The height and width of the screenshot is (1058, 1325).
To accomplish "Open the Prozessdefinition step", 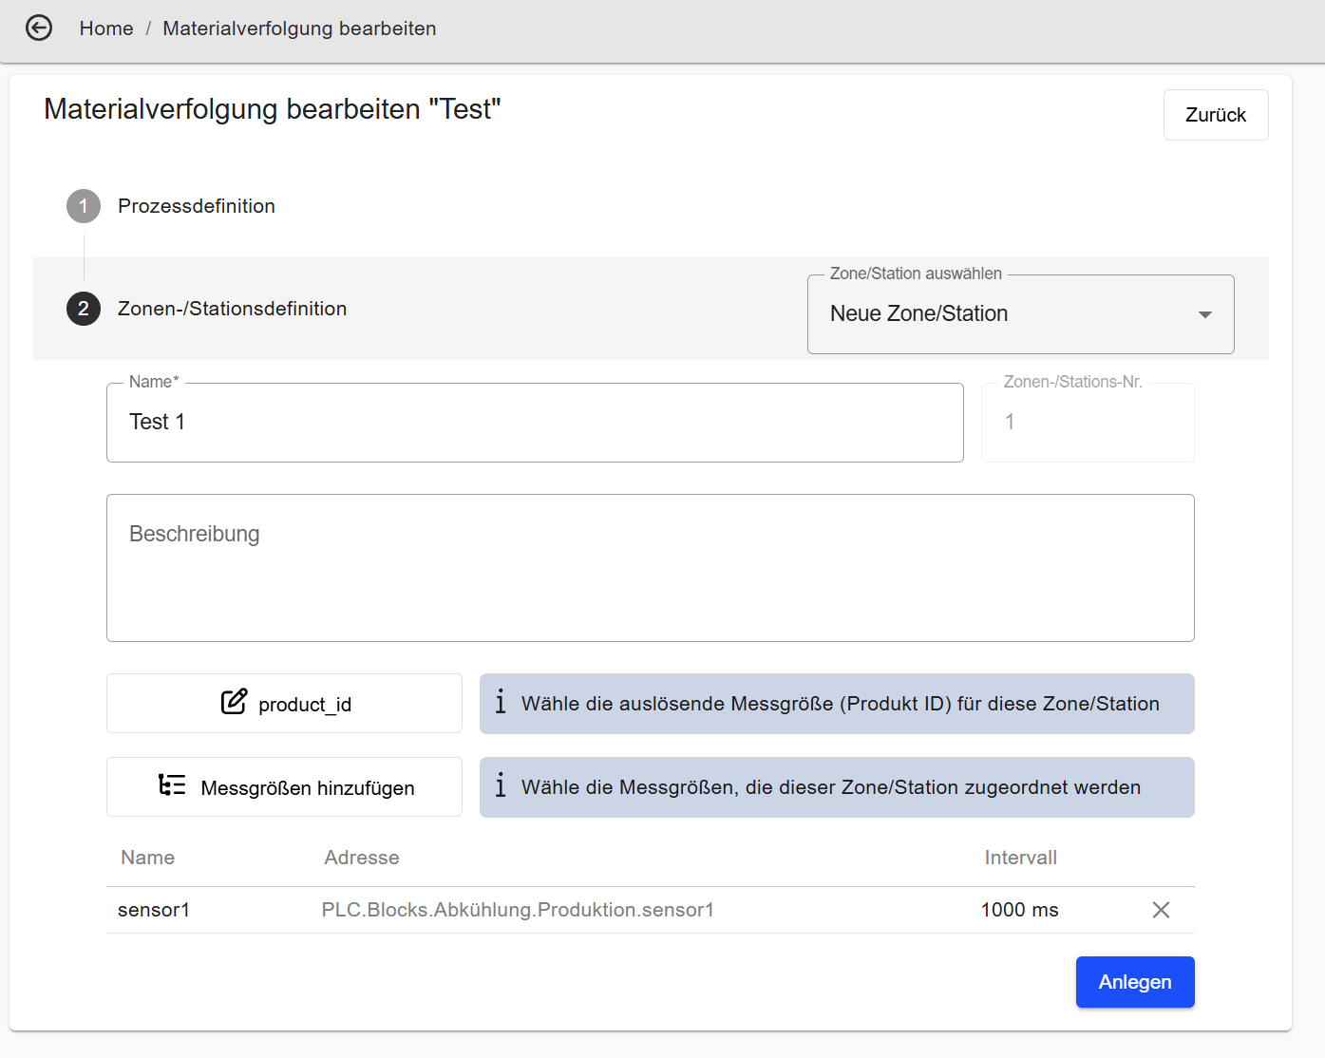I will click(197, 206).
